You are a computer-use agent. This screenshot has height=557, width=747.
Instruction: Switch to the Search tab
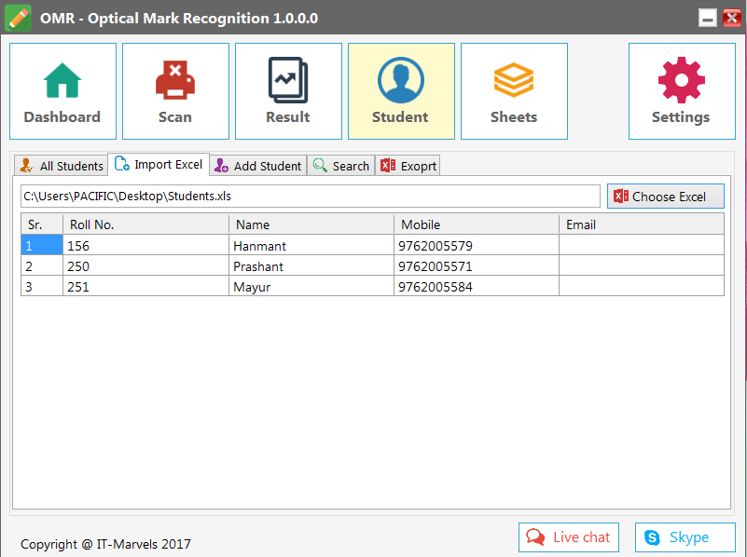click(x=341, y=166)
